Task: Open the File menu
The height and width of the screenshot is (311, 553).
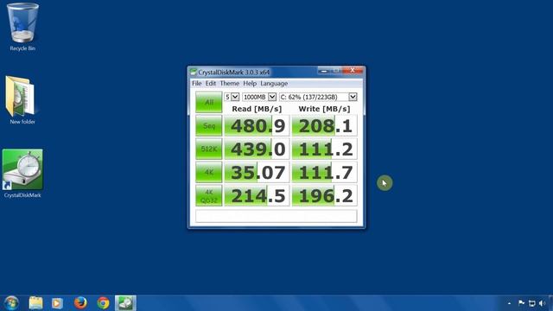Action: pos(196,84)
